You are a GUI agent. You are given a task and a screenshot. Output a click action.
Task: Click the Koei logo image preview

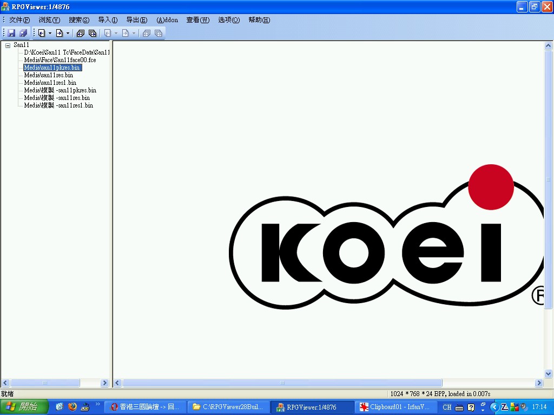(386, 237)
